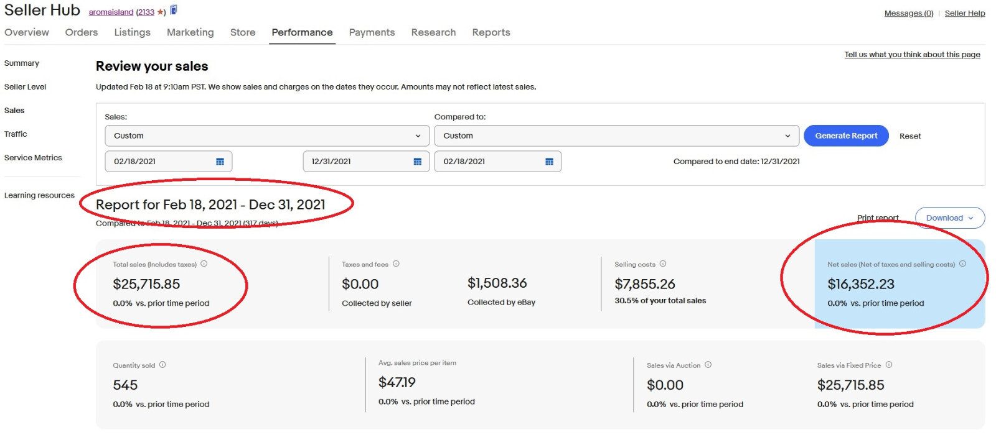Go to the Research tab
Viewport: 996px width, 440px height.
433,32
